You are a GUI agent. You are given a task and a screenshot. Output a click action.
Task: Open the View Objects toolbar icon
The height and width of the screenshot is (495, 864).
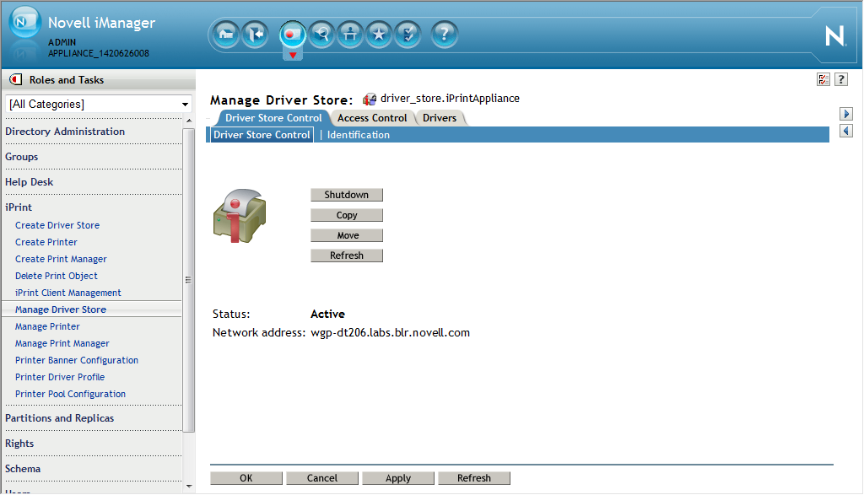(x=321, y=35)
